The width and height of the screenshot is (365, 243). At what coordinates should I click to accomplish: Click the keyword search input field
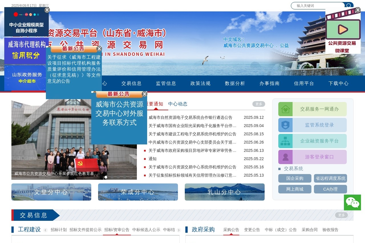[x=317, y=6]
